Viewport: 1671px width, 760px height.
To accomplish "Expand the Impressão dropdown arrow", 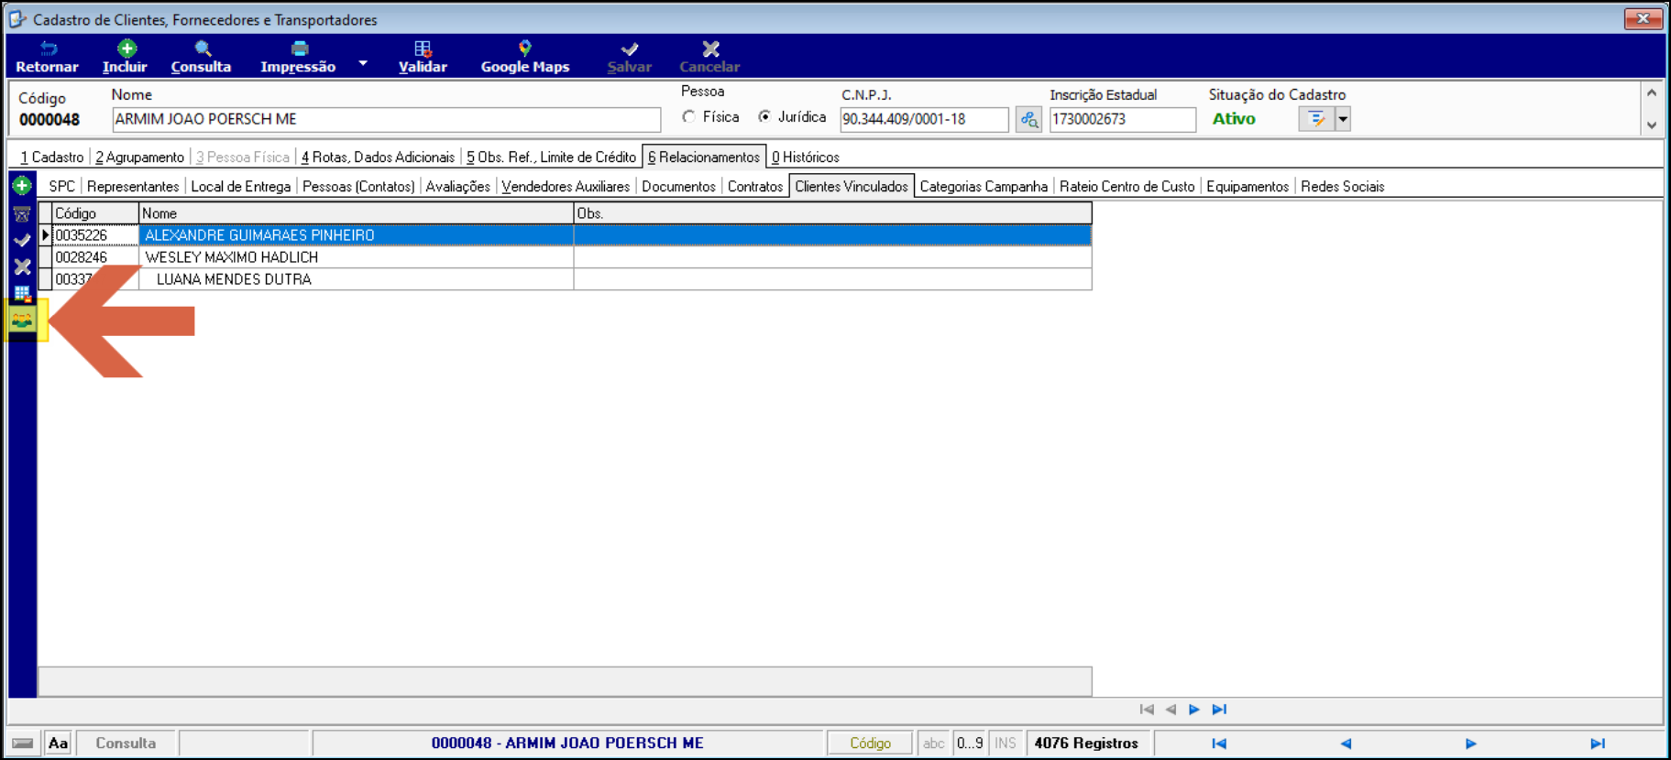I will click(x=363, y=63).
